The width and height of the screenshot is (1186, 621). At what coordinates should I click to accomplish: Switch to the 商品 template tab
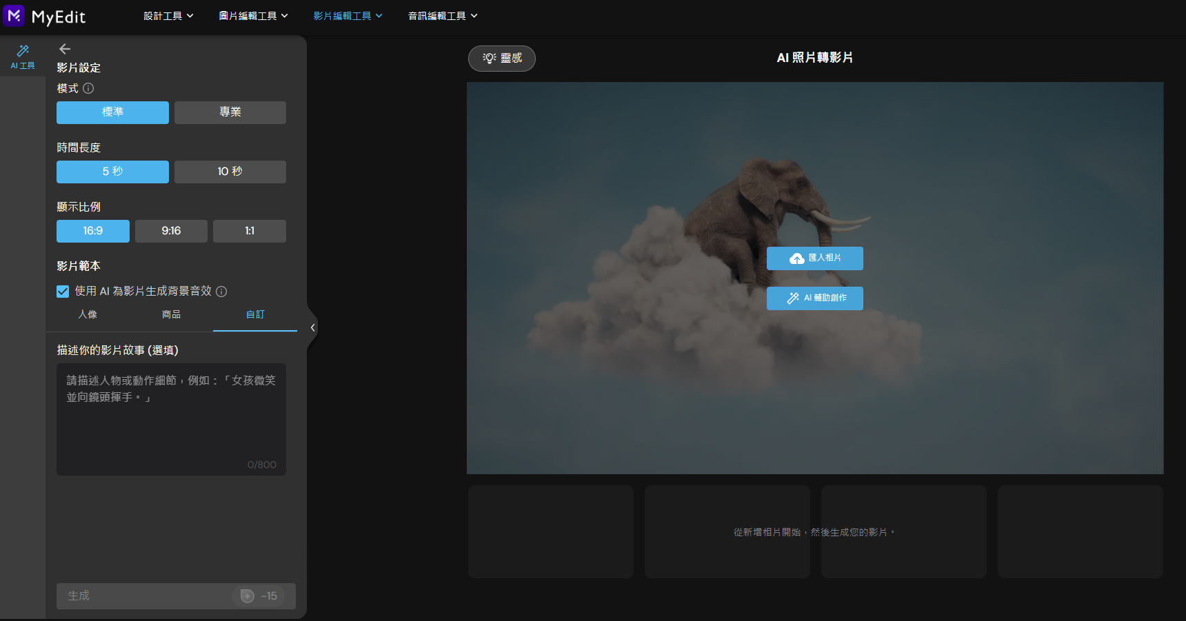point(171,315)
